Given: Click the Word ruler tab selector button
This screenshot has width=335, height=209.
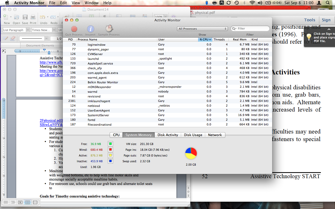Looking at the screenshot, I should coord(4,51).
